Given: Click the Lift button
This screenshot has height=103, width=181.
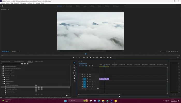Looking at the screenshot, I should click(x=101, y=58).
